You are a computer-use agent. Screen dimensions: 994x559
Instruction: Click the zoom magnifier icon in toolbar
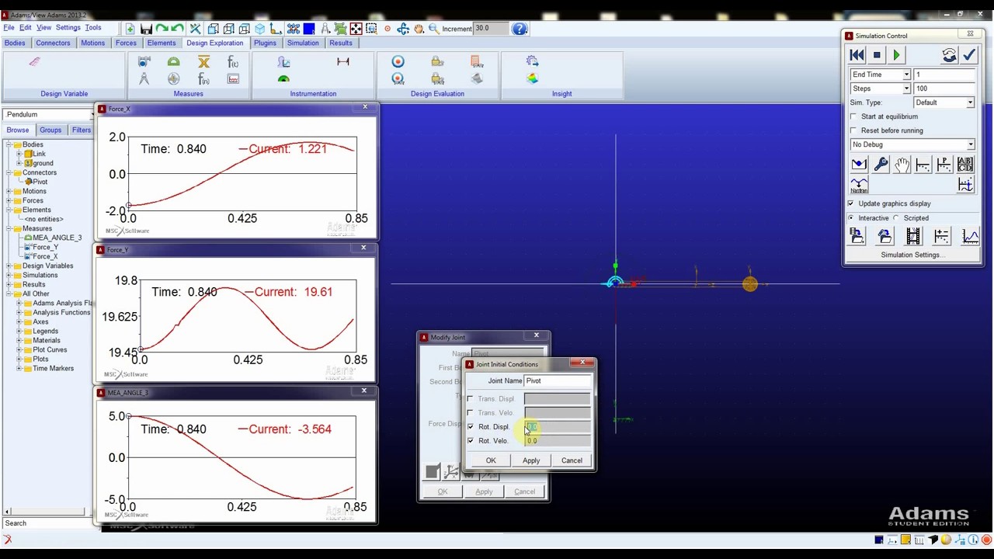[x=433, y=29]
